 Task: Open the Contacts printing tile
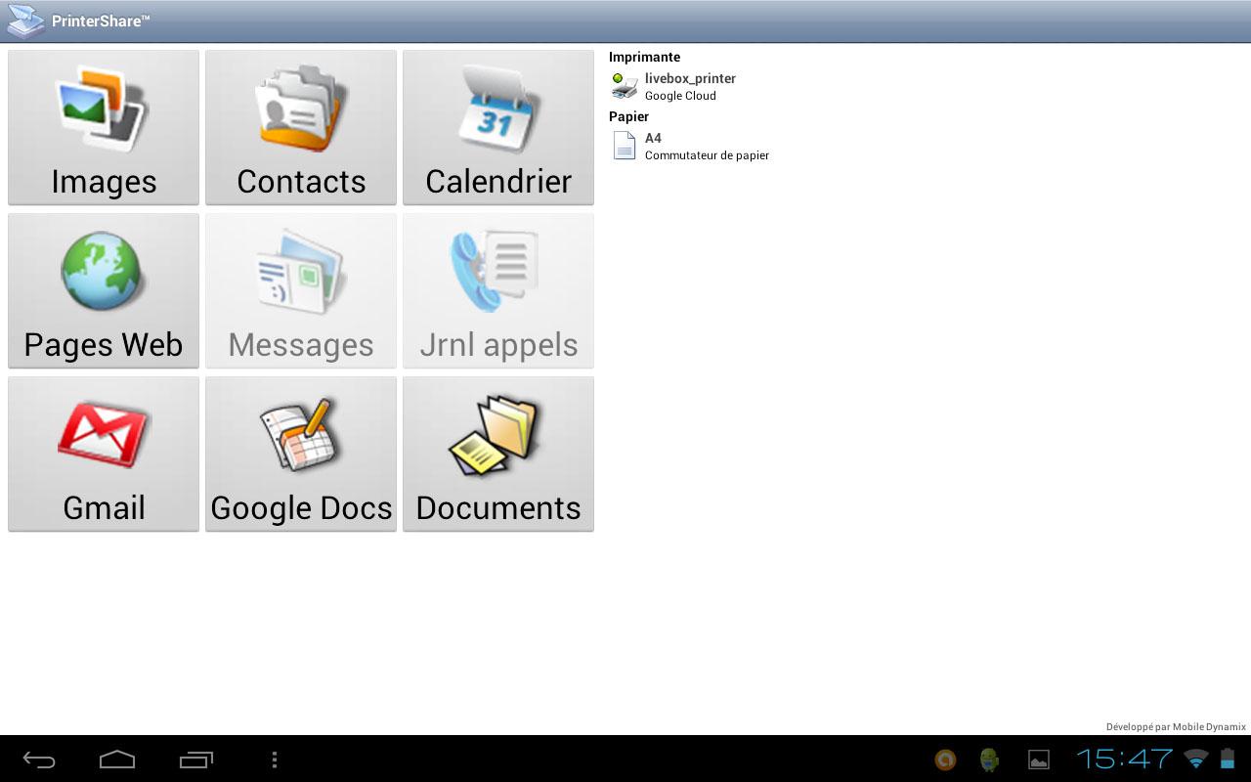(x=301, y=128)
